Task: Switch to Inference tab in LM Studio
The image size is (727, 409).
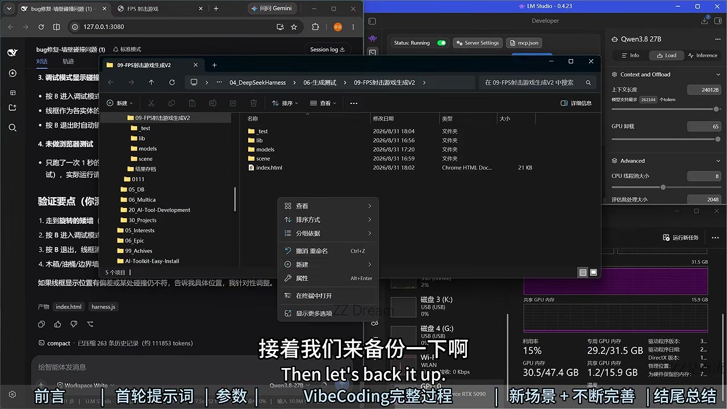Action: 703,56
